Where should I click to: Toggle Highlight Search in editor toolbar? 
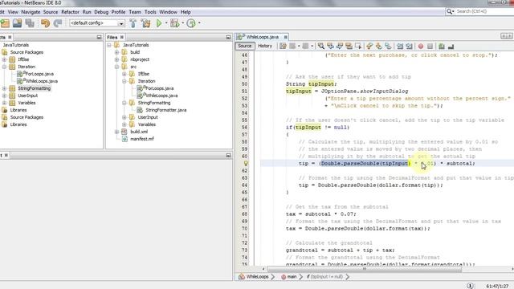tap(349, 47)
